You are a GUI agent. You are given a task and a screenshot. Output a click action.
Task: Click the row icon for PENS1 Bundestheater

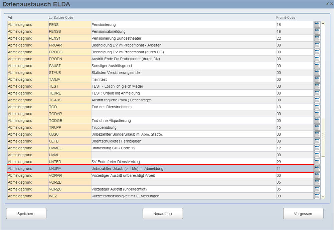pyautogui.click(x=317, y=38)
